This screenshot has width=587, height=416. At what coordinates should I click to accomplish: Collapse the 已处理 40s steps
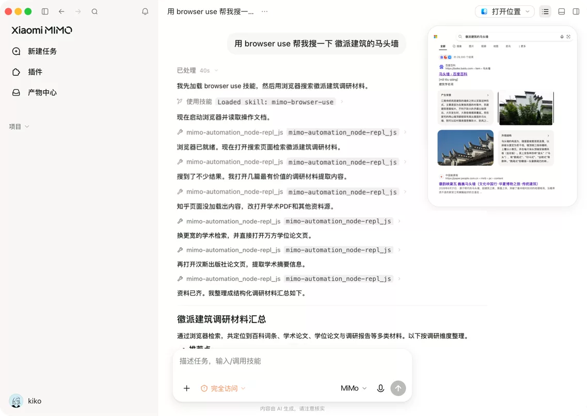click(x=198, y=70)
